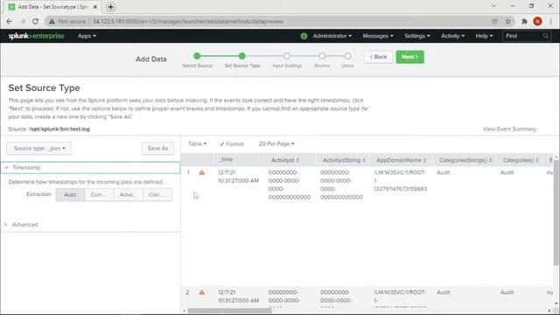
Task: Close the Add Data browser tab
Action: (95, 7)
